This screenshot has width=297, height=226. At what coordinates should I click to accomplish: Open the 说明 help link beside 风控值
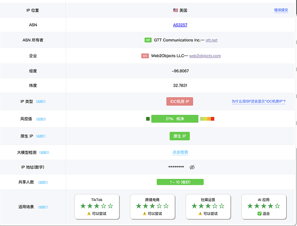pos(41,119)
